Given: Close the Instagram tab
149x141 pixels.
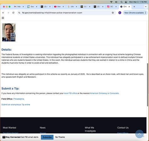Looking at the screenshot, I should coord(116,7).
